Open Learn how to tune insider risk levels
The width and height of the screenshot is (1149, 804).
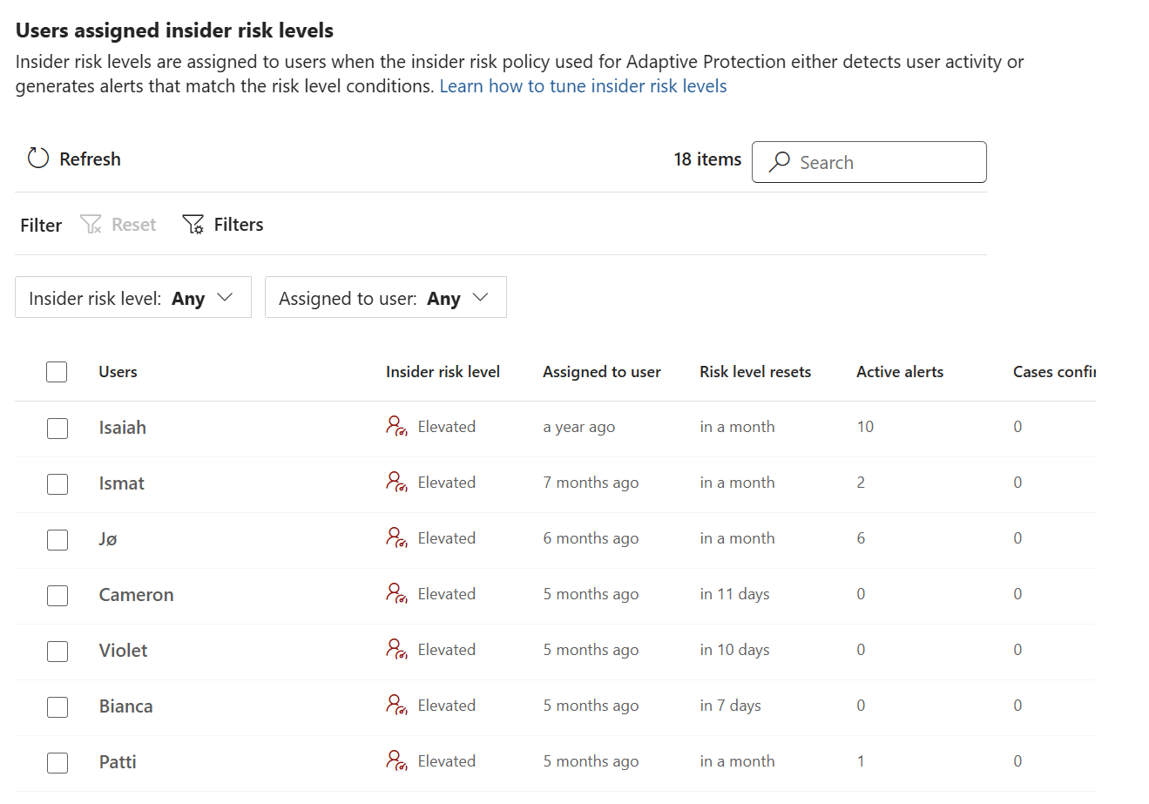tap(583, 86)
